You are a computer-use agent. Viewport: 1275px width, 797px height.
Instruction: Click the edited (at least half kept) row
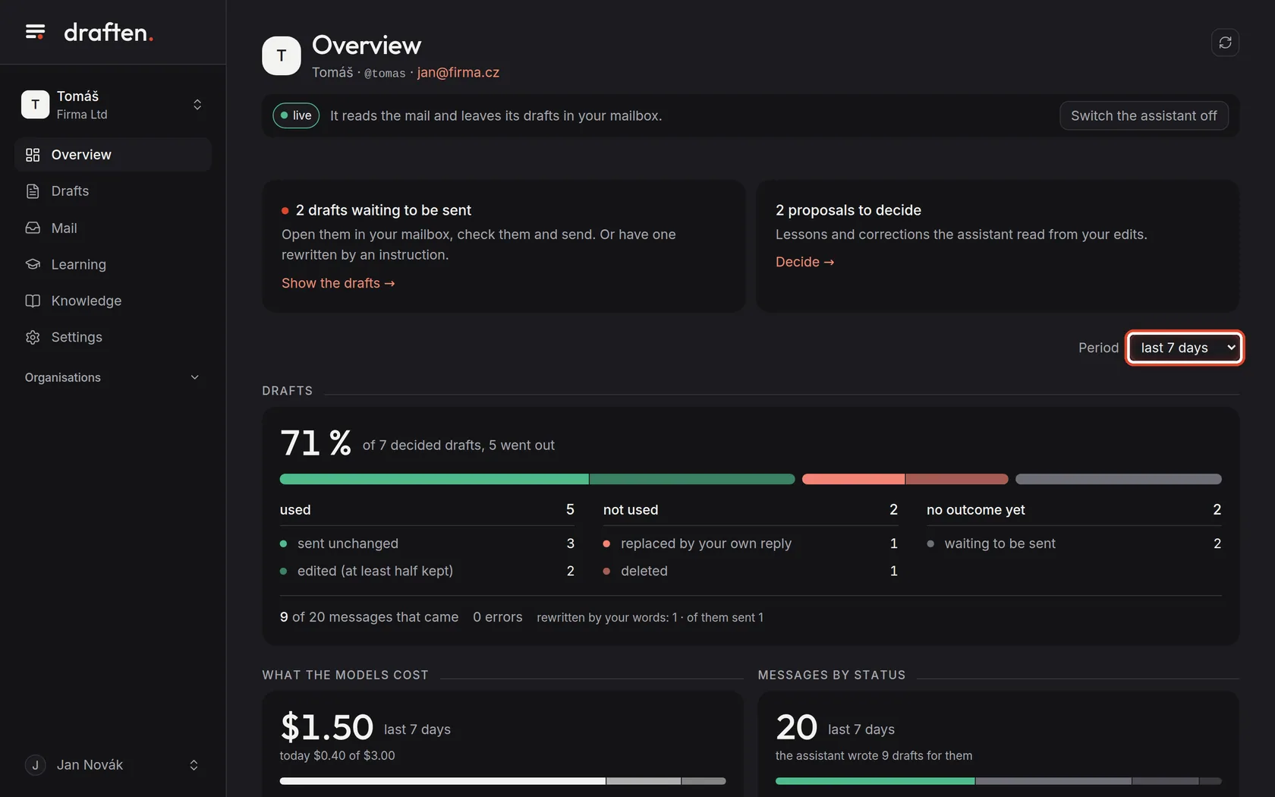pos(427,571)
